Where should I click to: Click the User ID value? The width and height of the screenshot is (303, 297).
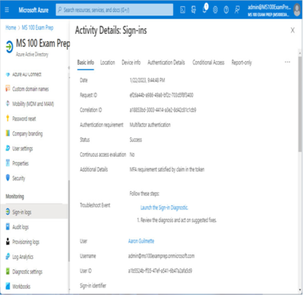(x=160, y=271)
